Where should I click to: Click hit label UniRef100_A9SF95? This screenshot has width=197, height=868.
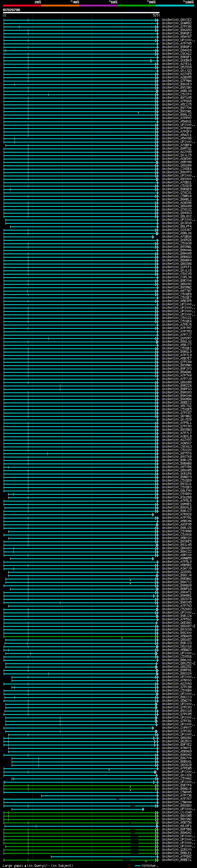pyautogui.click(x=177, y=524)
